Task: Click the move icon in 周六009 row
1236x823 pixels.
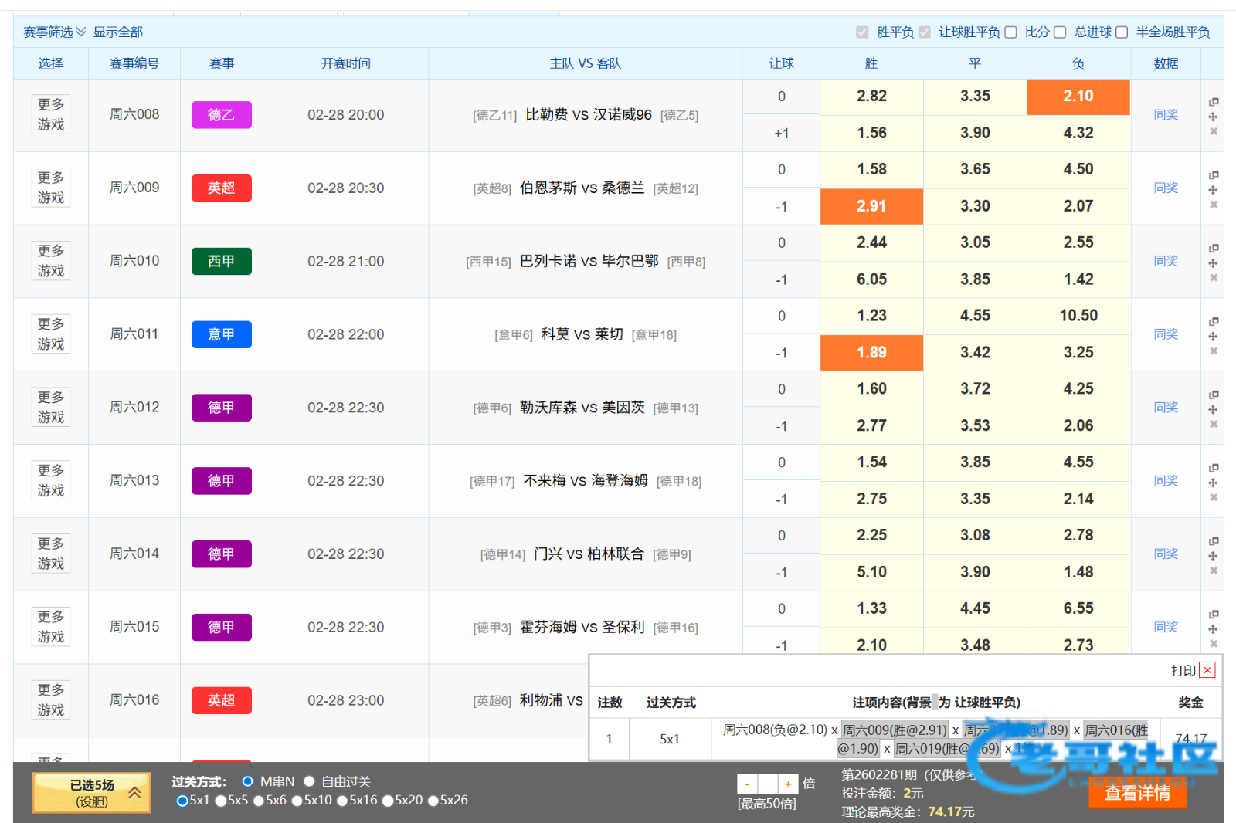Action: 1214,190
